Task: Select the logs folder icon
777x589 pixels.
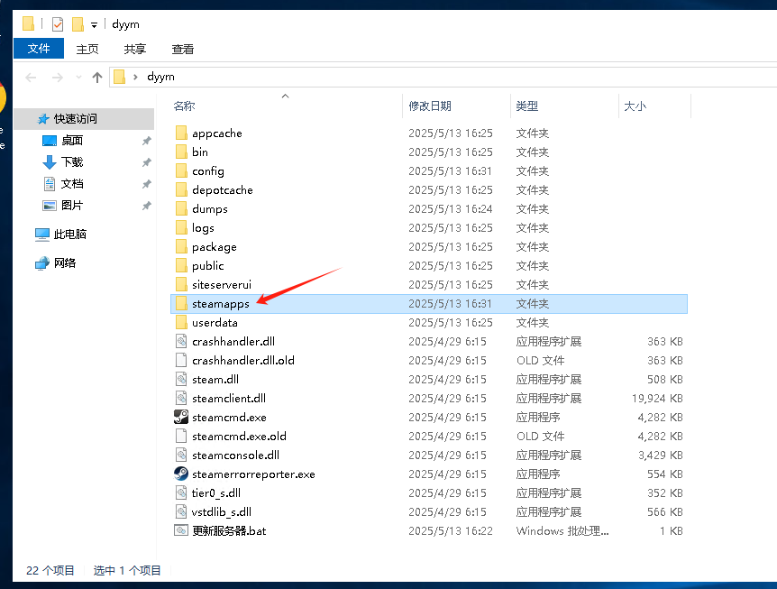Action: [181, 227]
